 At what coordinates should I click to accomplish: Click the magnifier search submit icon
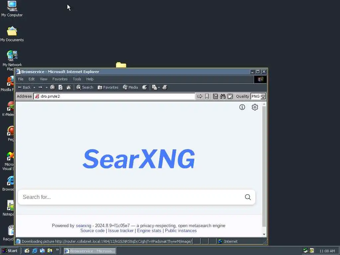click(248, 197)
